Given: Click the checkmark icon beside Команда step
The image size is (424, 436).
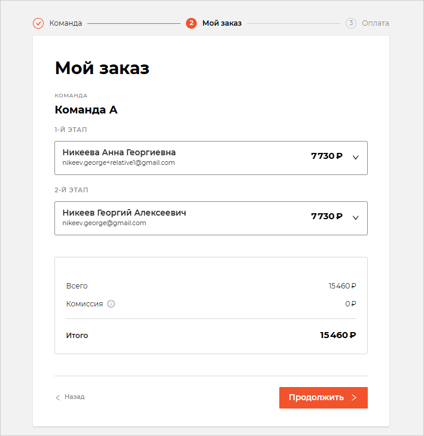Looking at the screenshot, I should click(x=38, y=23).
